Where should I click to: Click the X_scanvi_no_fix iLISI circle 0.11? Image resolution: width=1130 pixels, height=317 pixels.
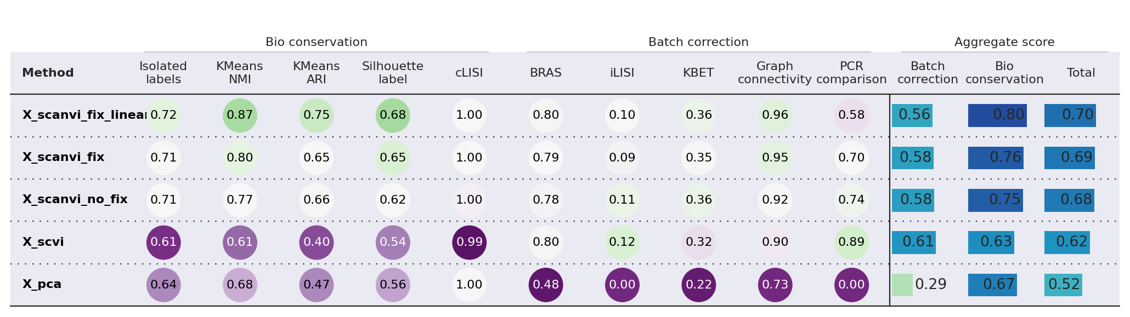point(622,200)
